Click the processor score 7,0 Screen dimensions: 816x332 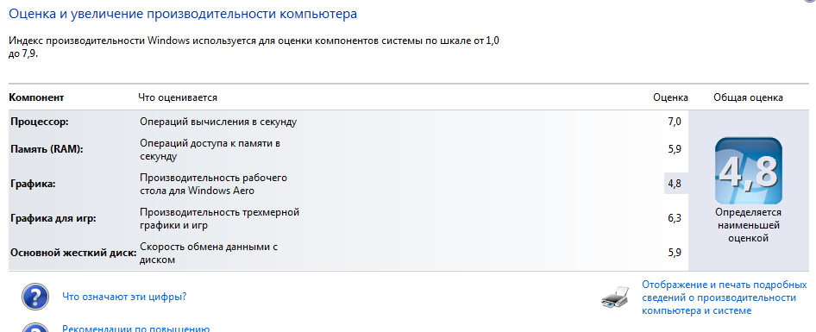tap(675, 122)
